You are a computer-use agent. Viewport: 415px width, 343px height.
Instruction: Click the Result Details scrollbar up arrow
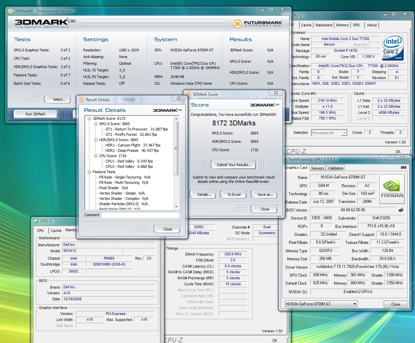[x=176, y=118]
